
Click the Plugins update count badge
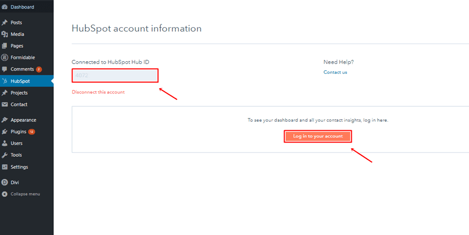pos(31,131)
